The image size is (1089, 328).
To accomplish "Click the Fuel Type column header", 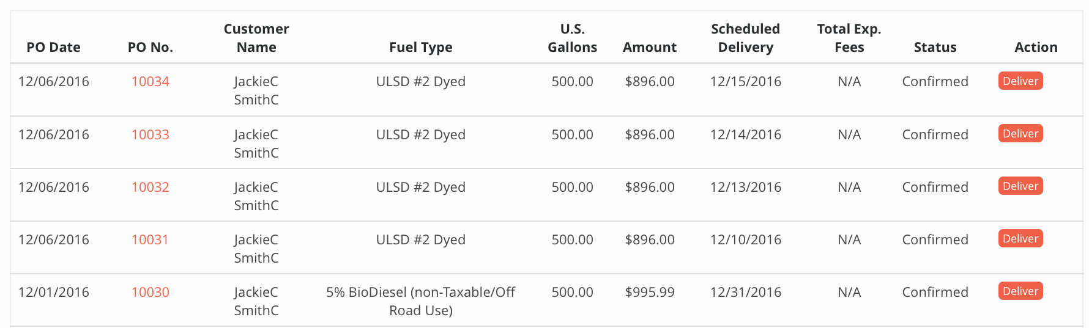I will pos(421,47).
